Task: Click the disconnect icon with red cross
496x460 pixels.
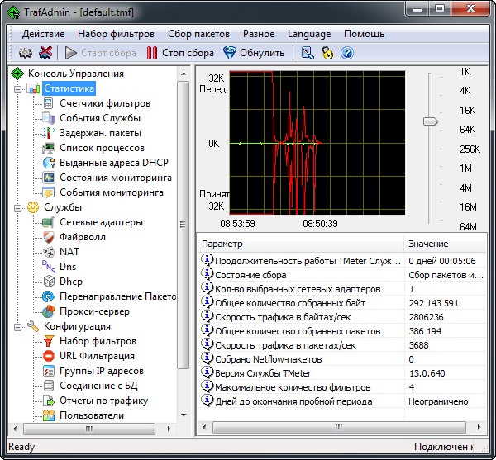Action: pos(45,53)
